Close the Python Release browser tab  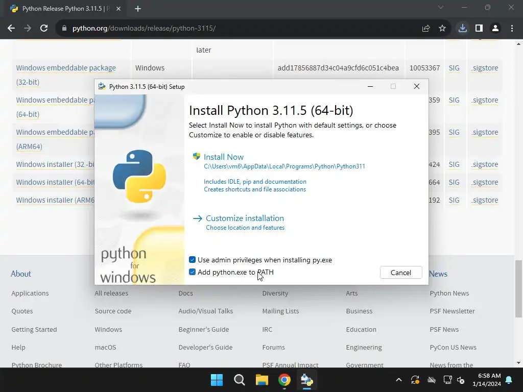118,9
